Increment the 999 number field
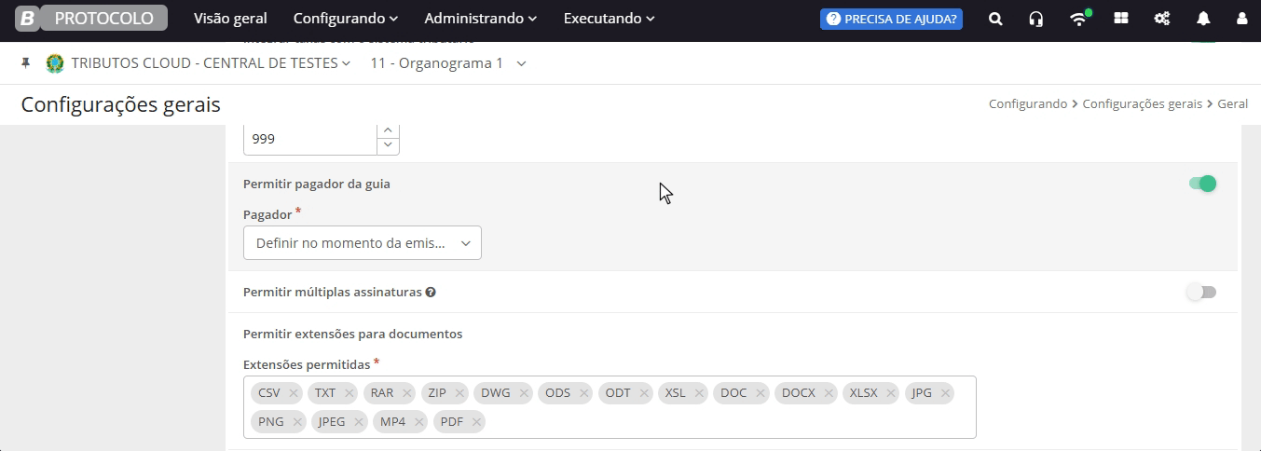The image size is (1261, 451). [x=388, y=130]
